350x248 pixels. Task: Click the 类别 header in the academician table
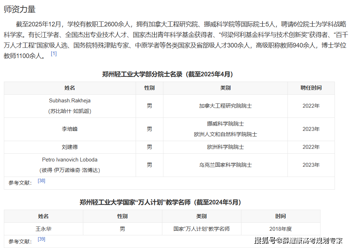[225, 88]
